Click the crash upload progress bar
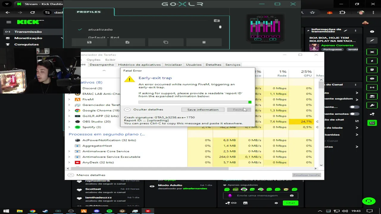 [x=195, y=102]
